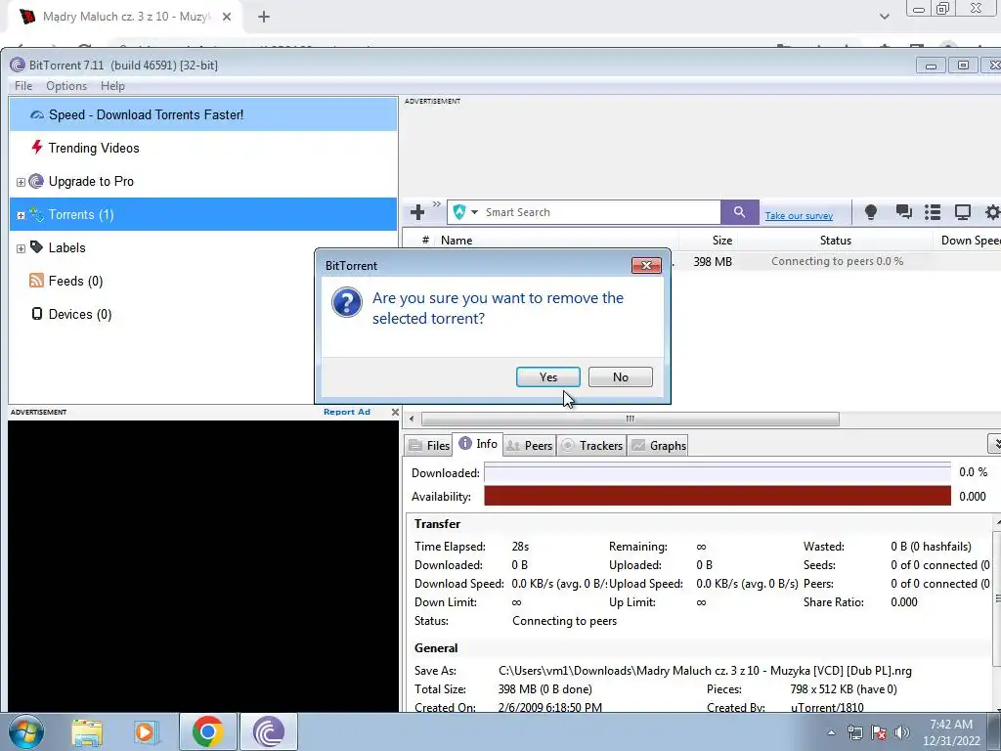Screen dimensions: 1001x751
Task: Expand the Upgrade to Pro node
Action: (21, 182)
